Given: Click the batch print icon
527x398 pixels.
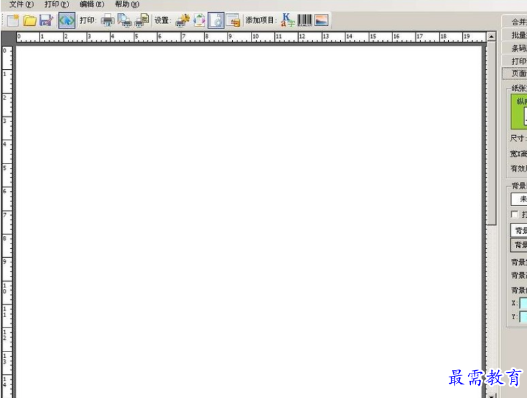Looking at the screenshot, I should (x=142, y=20).
